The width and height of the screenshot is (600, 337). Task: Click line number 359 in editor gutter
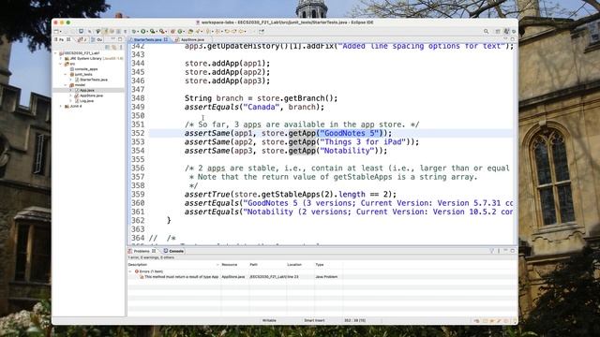138,195
